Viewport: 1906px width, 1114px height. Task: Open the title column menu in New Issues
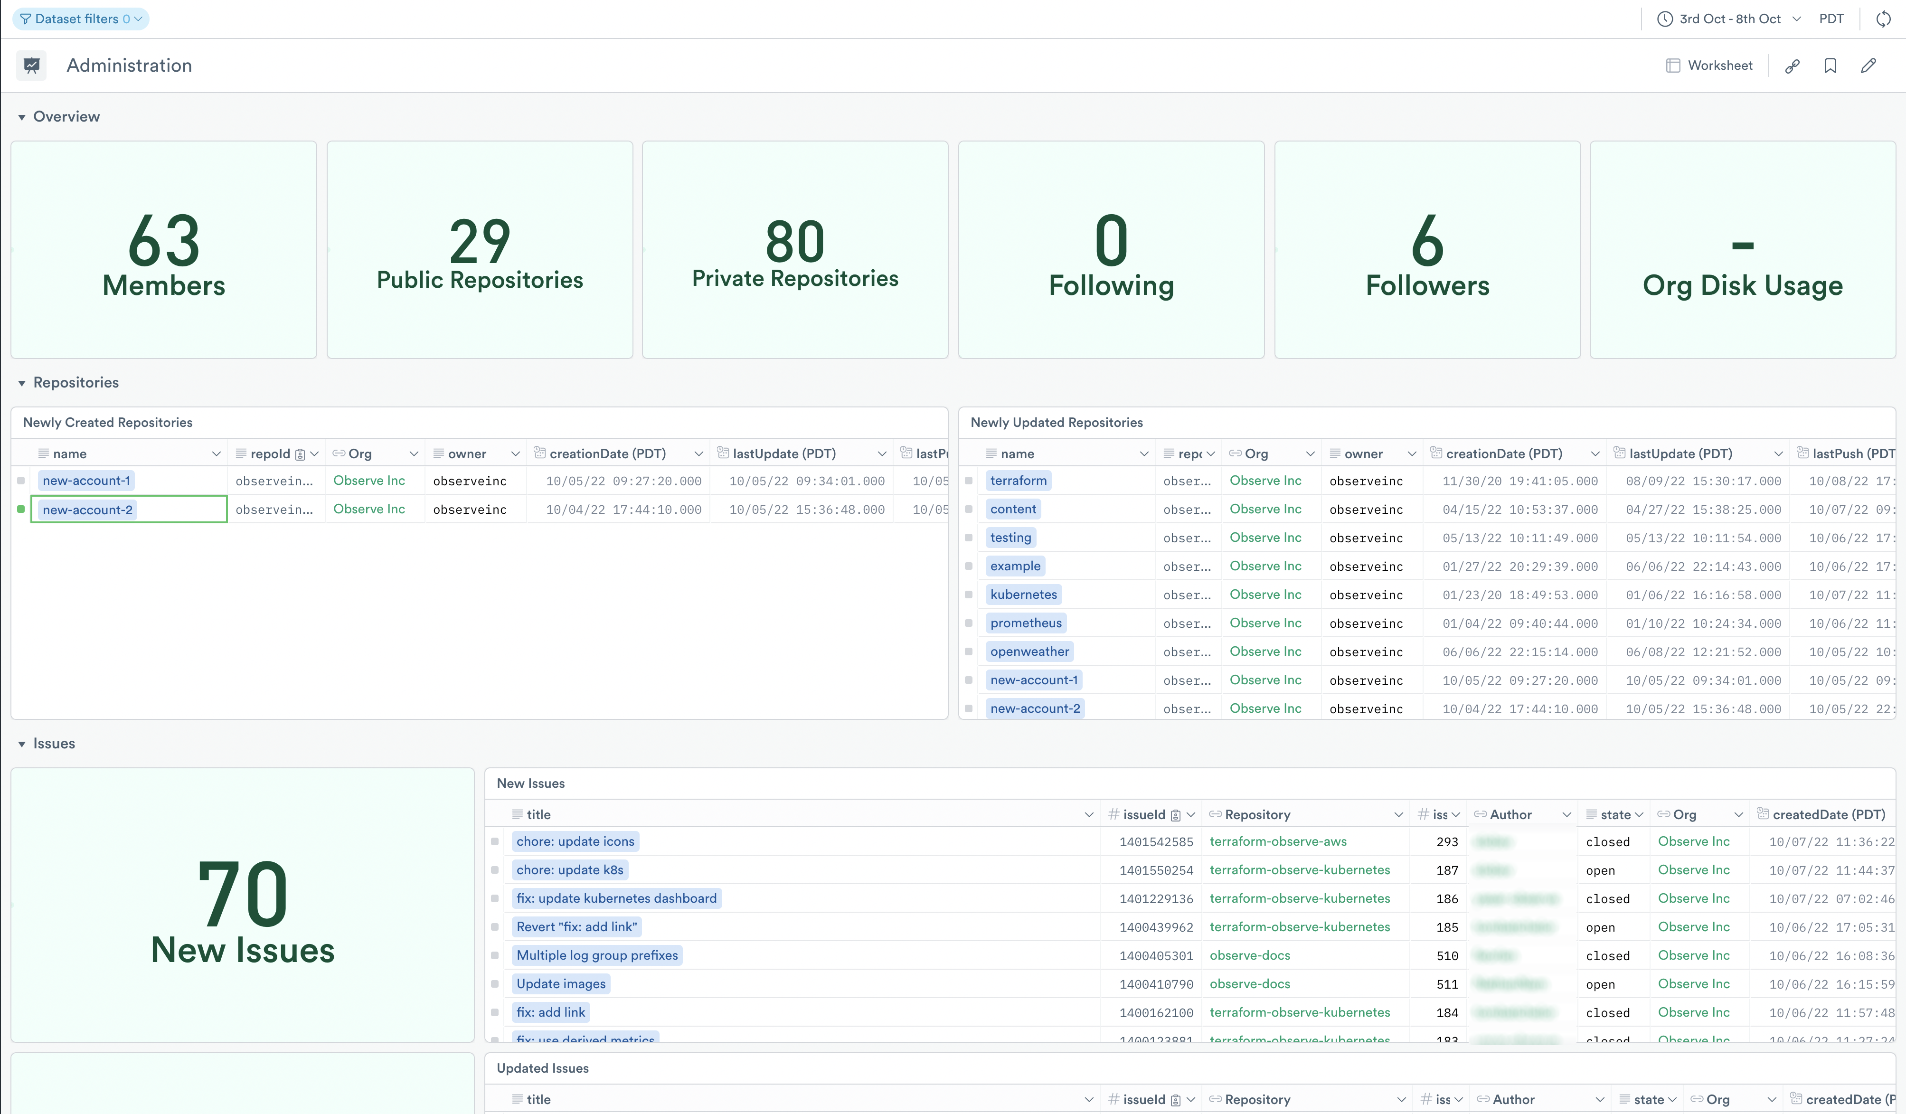(x=1088, y=814)
